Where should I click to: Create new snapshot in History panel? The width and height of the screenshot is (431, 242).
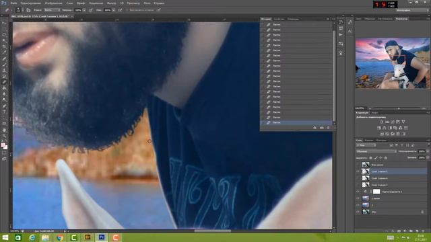pos(322,128)
